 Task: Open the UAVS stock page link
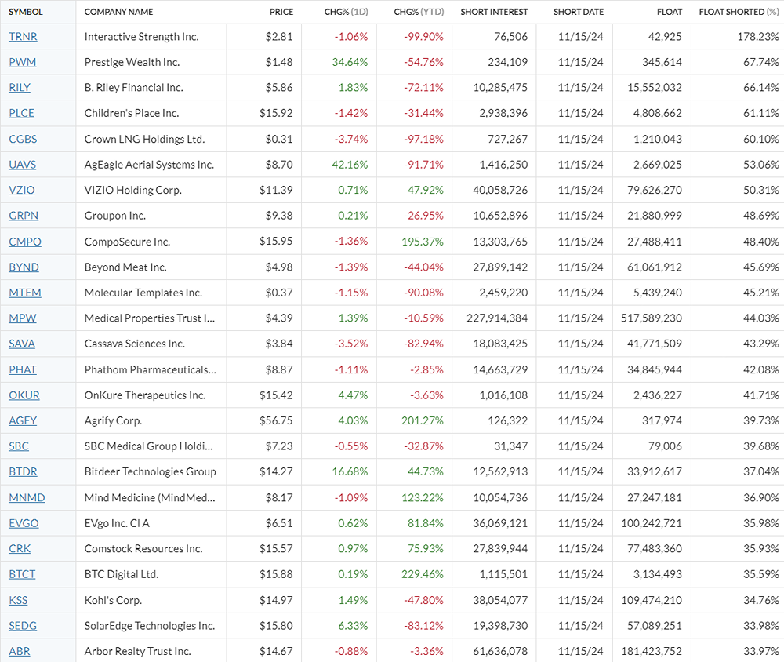point(22,165)
